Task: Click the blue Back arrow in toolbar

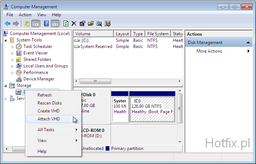Action: click(7, 23)
